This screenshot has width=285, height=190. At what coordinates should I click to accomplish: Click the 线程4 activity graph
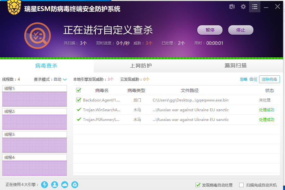click(x=34, y=168)
